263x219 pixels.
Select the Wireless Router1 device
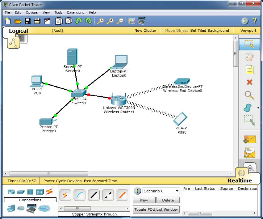[x=119, y=100]
